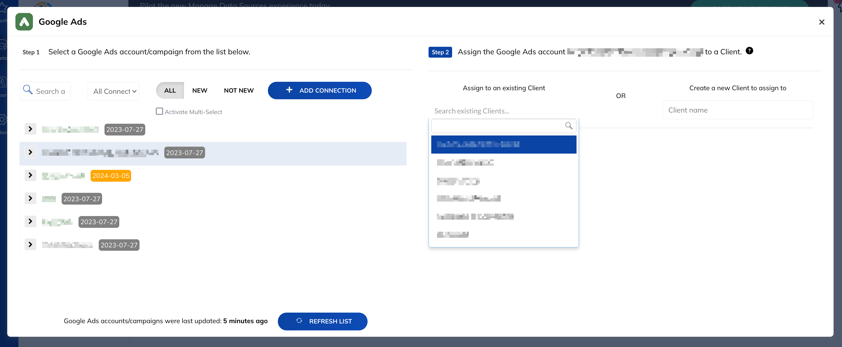The image size is (842, 347).
Task: Open the All Connect filter dropdown
Action: (114, 91)
